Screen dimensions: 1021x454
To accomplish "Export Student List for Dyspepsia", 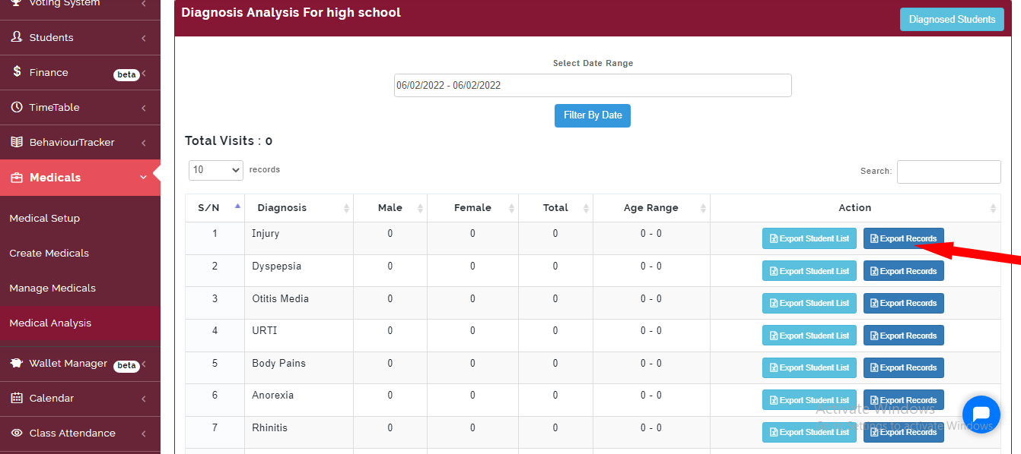I will [809, 271].
